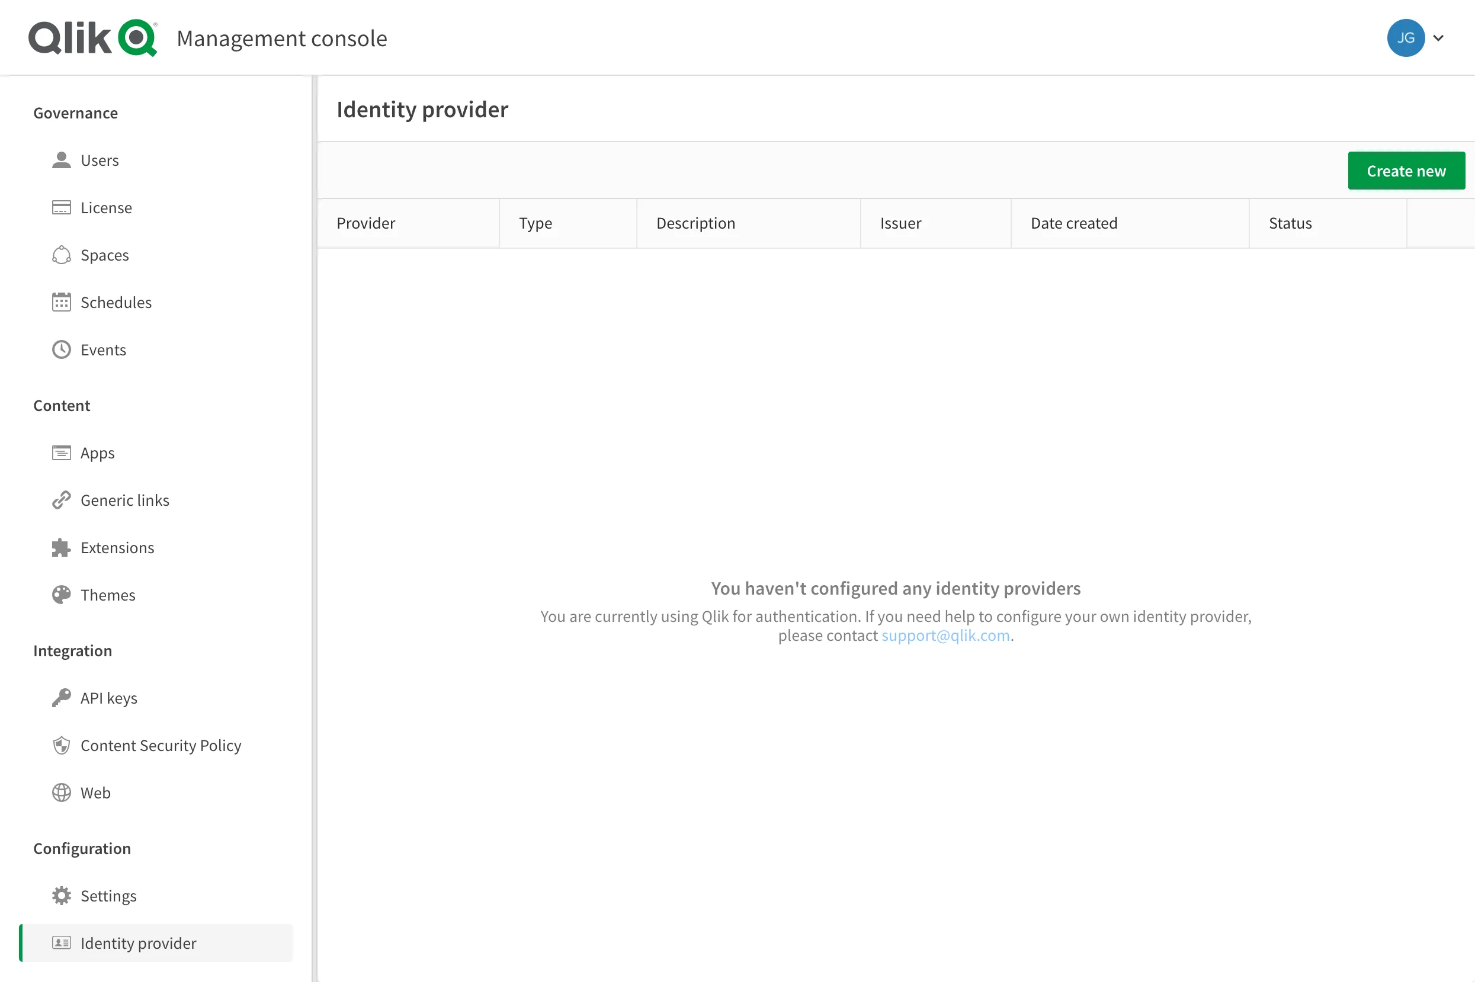Open API keys settings
Image resolution: width=1475 pixels, height=982 pixels.
pos(110,697)
